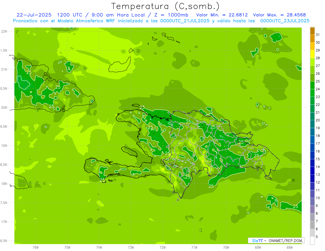This screenshot has width=325, height=251.
Task: Select the 'Valor Min. = 22.6812' readout
Action: pyautogui.click(x=222, y=15)
